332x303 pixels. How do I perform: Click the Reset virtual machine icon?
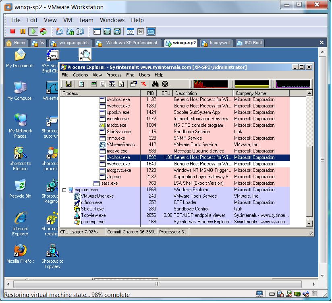click(x=43, y=31)
